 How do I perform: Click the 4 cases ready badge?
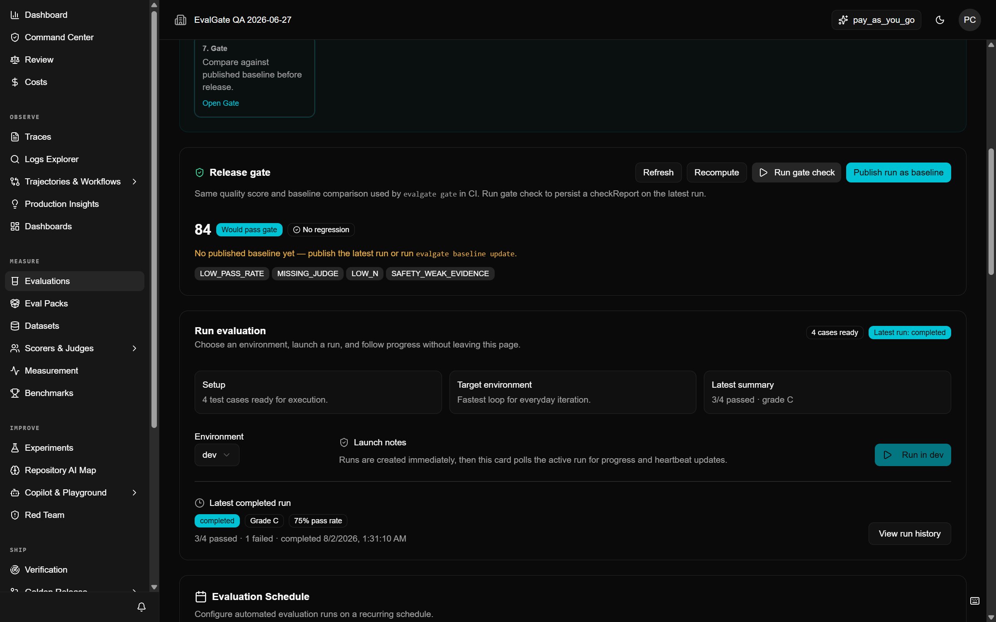pos(835,333)
